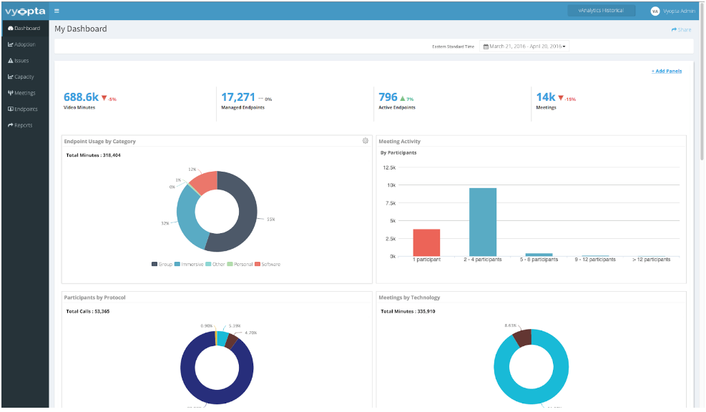Click the 5.39% light blue protocol segment

tap(222, 338)
